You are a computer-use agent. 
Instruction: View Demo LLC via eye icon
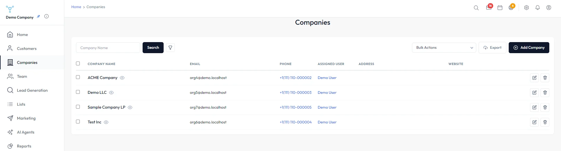click(x=111, y=93)
